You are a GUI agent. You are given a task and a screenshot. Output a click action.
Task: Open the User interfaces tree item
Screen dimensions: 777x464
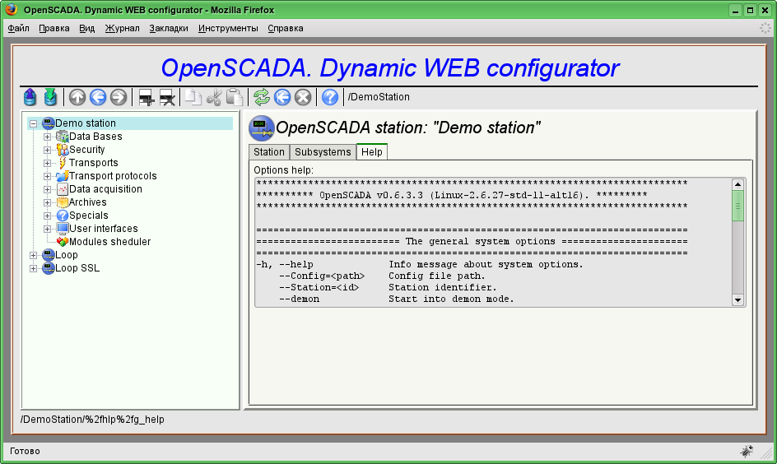point(103,228)
